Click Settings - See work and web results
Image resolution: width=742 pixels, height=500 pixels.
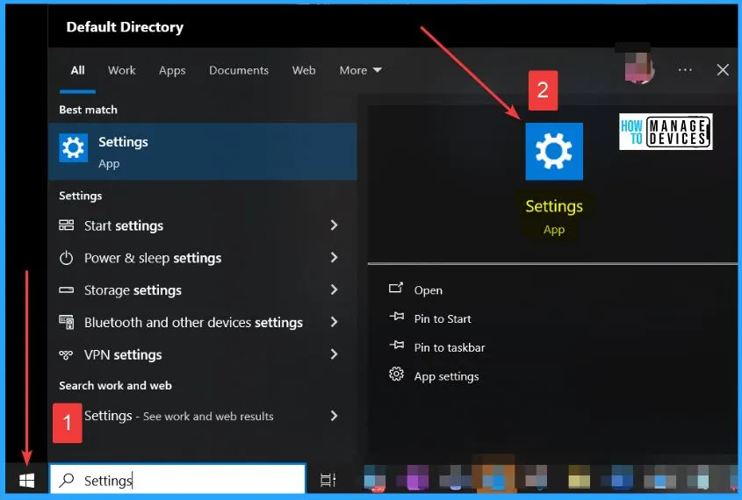[179, 416]
